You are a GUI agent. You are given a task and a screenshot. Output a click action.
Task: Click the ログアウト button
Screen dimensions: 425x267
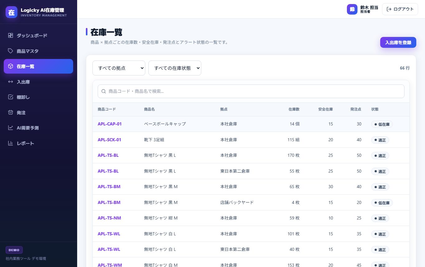coord(400,9)
